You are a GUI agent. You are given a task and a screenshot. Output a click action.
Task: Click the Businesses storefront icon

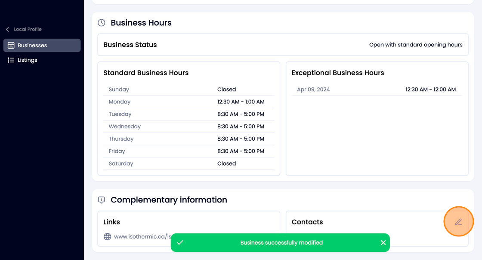pos(11,45)
